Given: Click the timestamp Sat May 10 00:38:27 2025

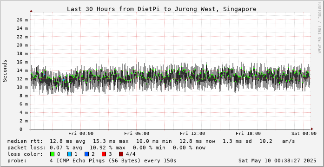Looking at the screenshot, I should tap(278, 161).
